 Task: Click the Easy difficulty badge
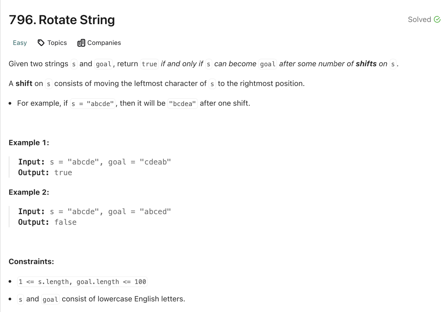[x=20, y=43]
